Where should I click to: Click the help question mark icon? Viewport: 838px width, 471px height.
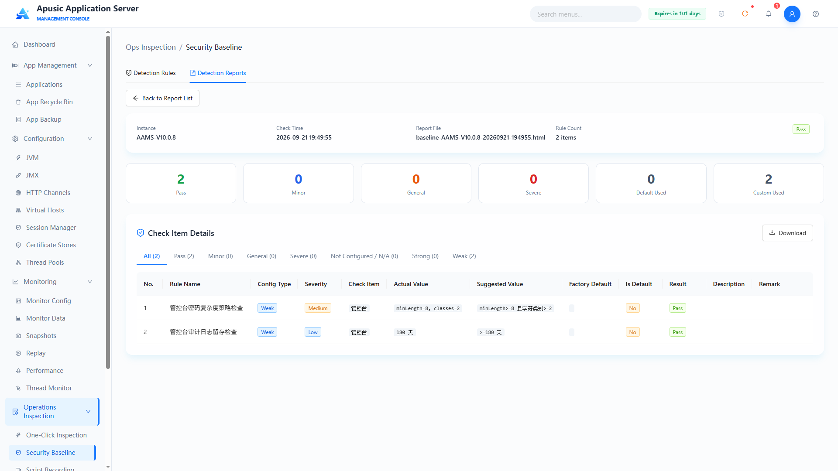(816, 14)
